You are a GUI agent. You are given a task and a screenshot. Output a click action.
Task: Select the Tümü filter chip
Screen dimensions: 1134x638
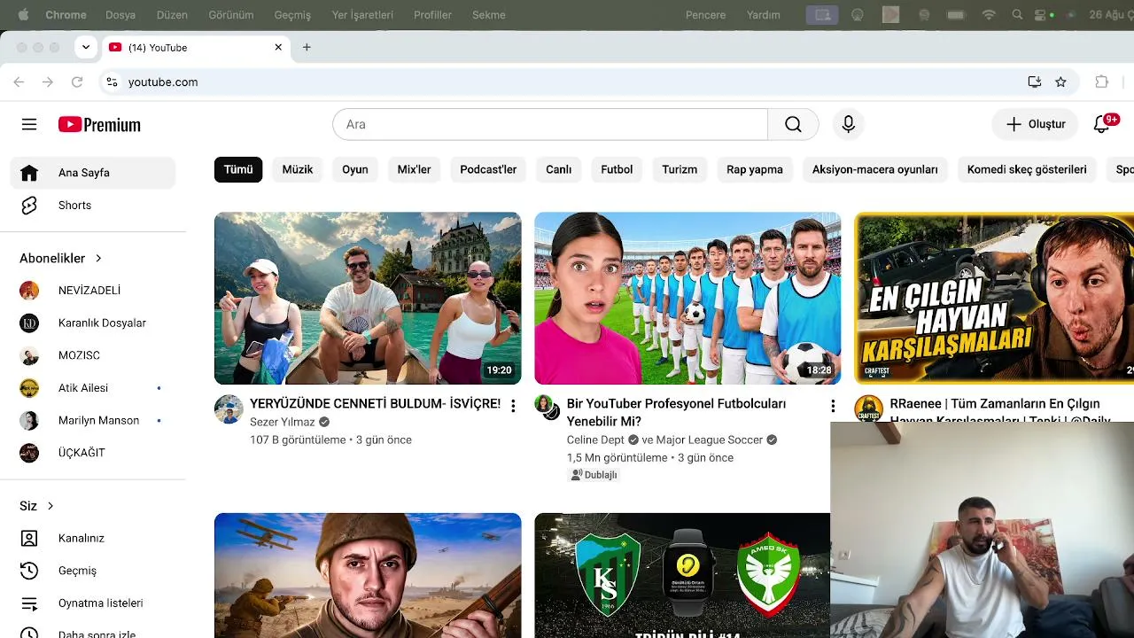(x=238, y=169)
